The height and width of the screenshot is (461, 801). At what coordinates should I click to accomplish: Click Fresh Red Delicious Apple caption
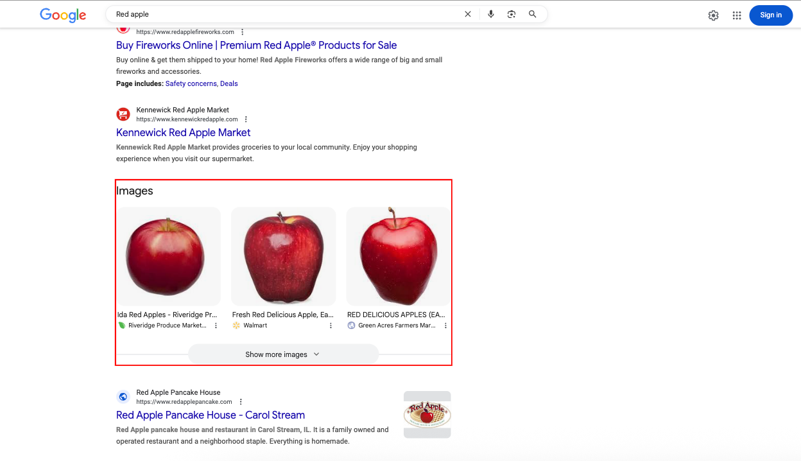(x=283, y=315)
